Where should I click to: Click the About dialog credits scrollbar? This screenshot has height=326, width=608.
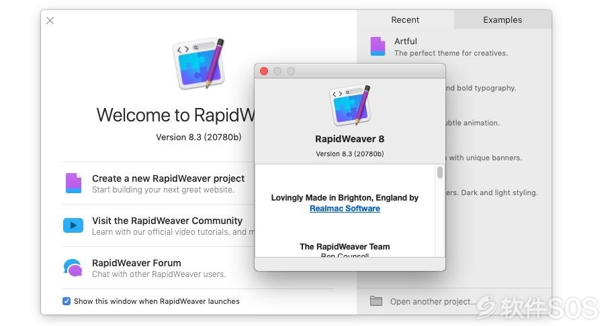click(440, 172)
